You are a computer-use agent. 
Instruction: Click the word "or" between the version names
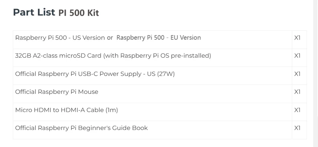pyautogui.click(x=110, y=38)
